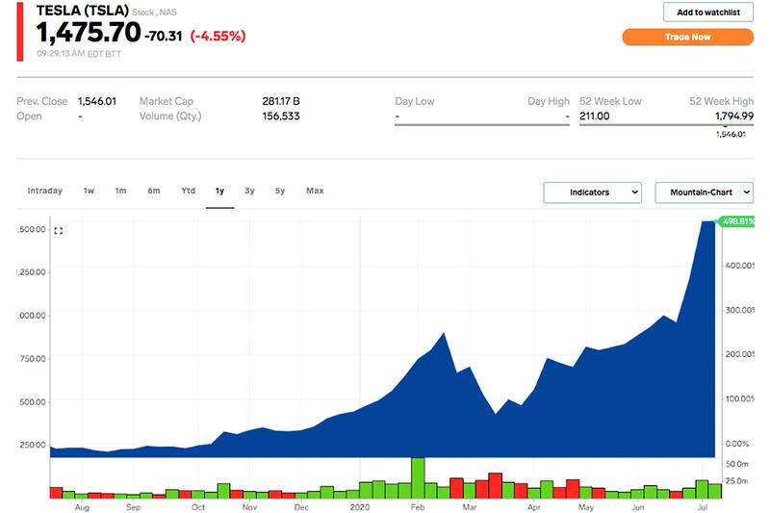The height and width of the screenshot is (513, 770).
Task: Select the 3y time range
Action: tap(249, 191)
